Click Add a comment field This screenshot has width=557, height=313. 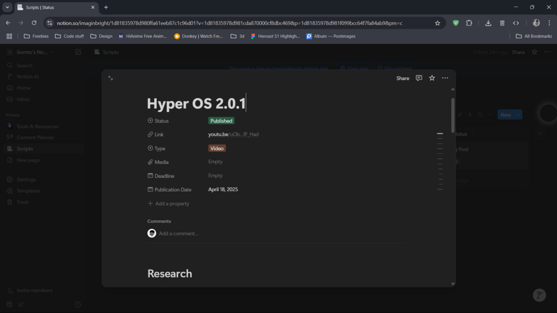(178, 234)
